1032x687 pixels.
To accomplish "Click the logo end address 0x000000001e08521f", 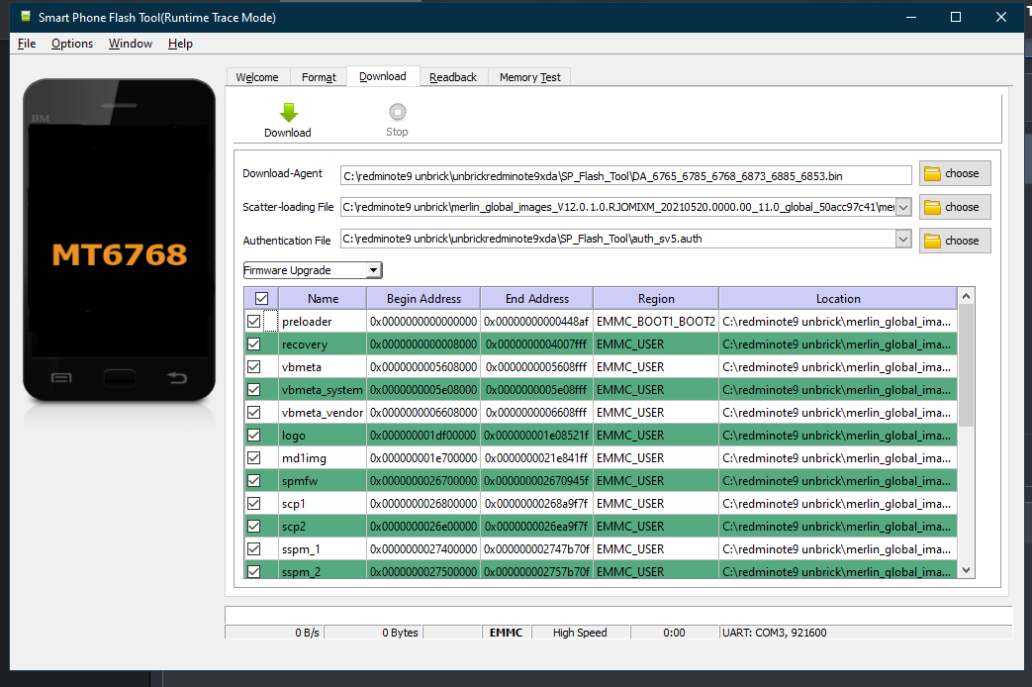I will coord(537,436).
